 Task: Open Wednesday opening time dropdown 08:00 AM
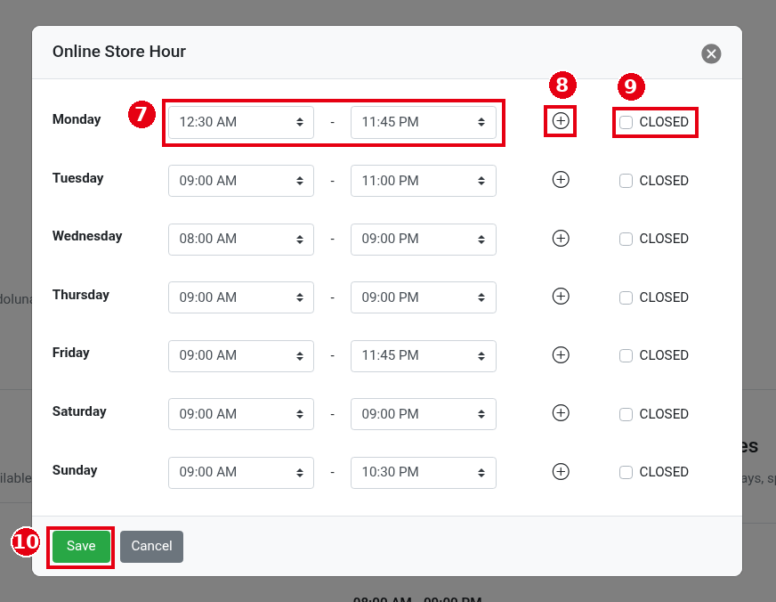pyautogui.click(x=241, y=240)
